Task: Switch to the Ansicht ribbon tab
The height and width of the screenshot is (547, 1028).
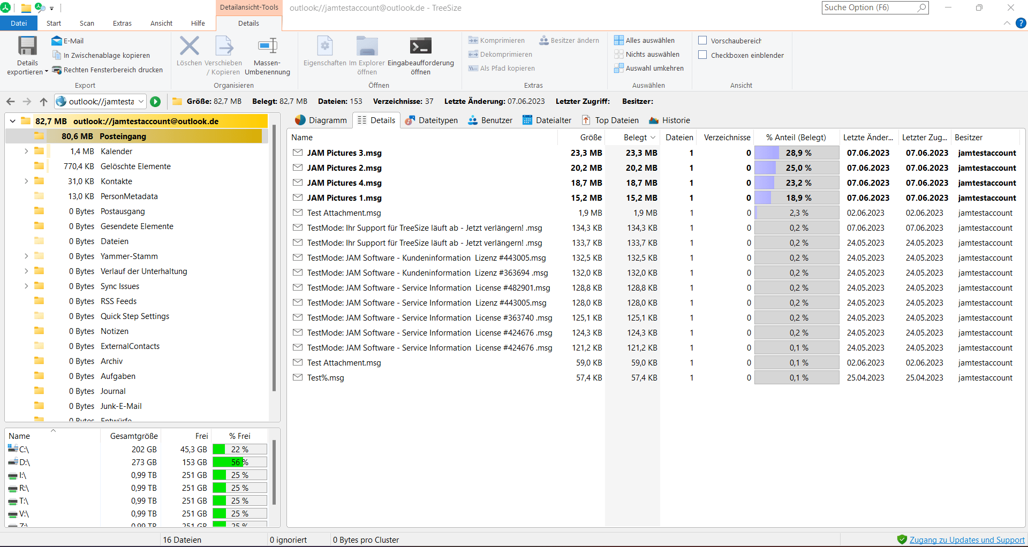Action: tap(161, 23)
